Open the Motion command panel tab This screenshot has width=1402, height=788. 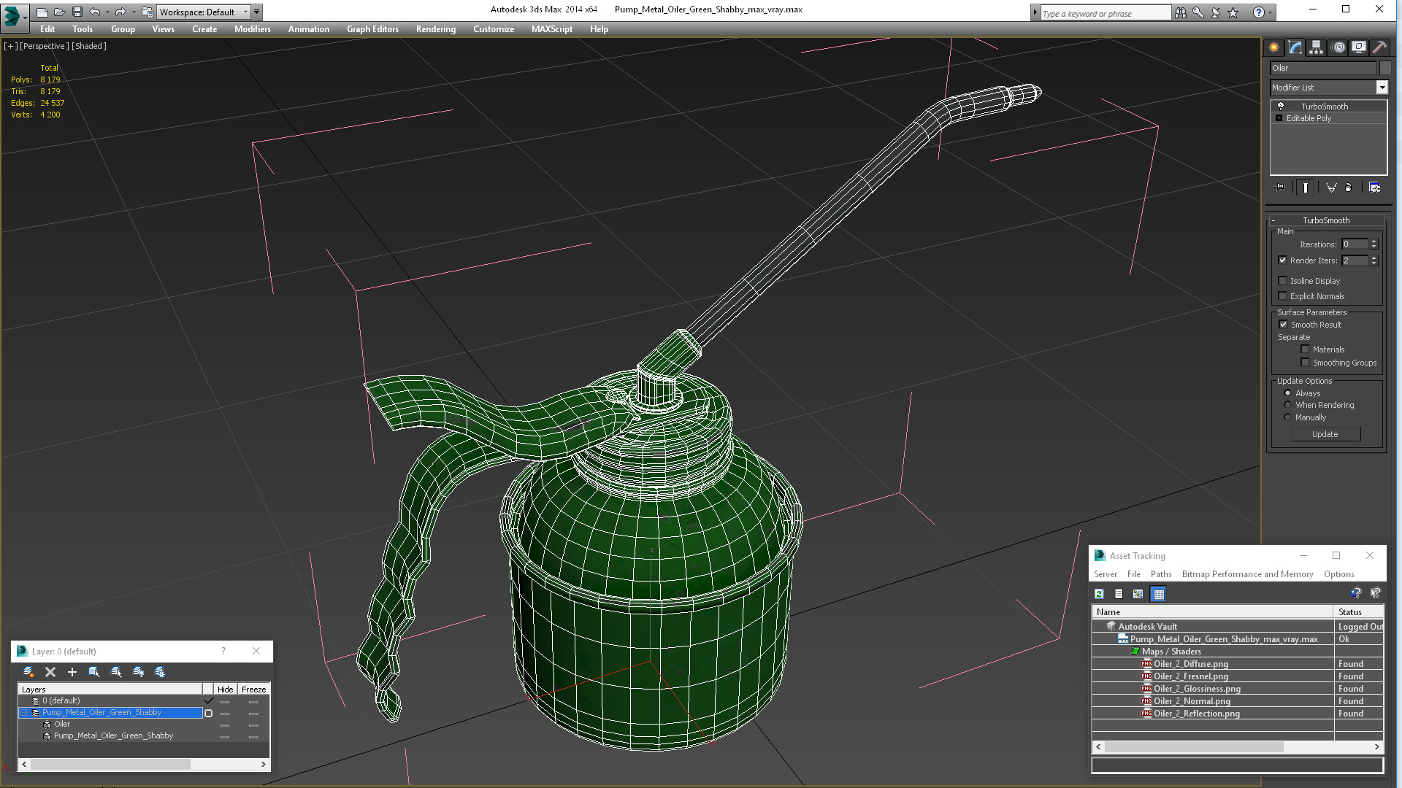(x=1338, y=47)
